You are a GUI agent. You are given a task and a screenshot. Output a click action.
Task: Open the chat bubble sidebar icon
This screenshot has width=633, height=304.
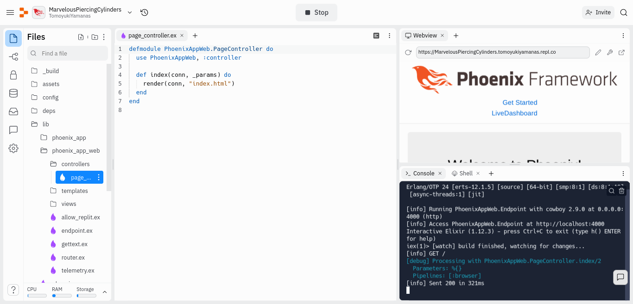click(13, 130)
